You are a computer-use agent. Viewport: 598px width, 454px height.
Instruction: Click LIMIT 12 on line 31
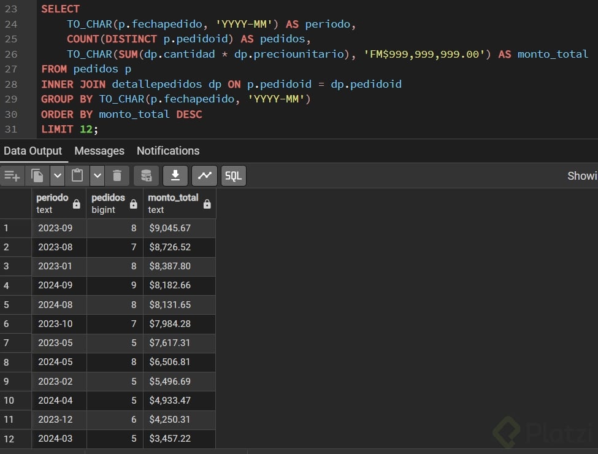[67, 129]
